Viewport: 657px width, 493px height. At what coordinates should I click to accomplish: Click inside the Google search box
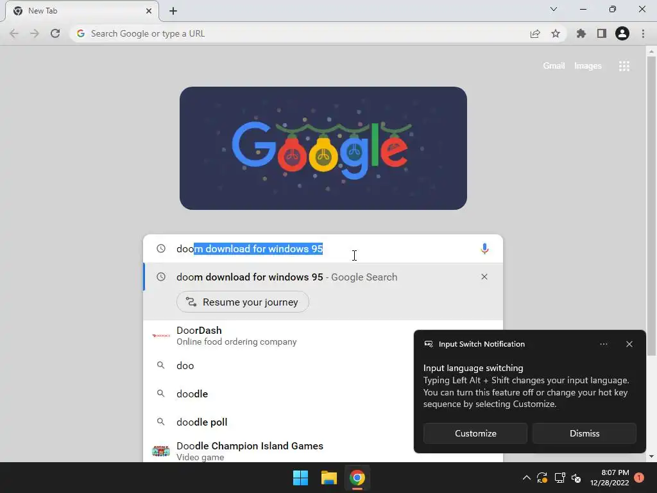point(323,248)
